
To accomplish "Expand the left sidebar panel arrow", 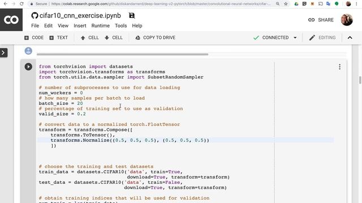I will 3,52.
